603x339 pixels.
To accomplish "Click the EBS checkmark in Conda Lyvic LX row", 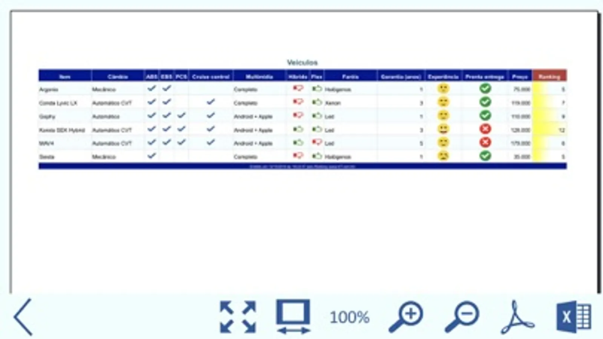I will 167,102.
